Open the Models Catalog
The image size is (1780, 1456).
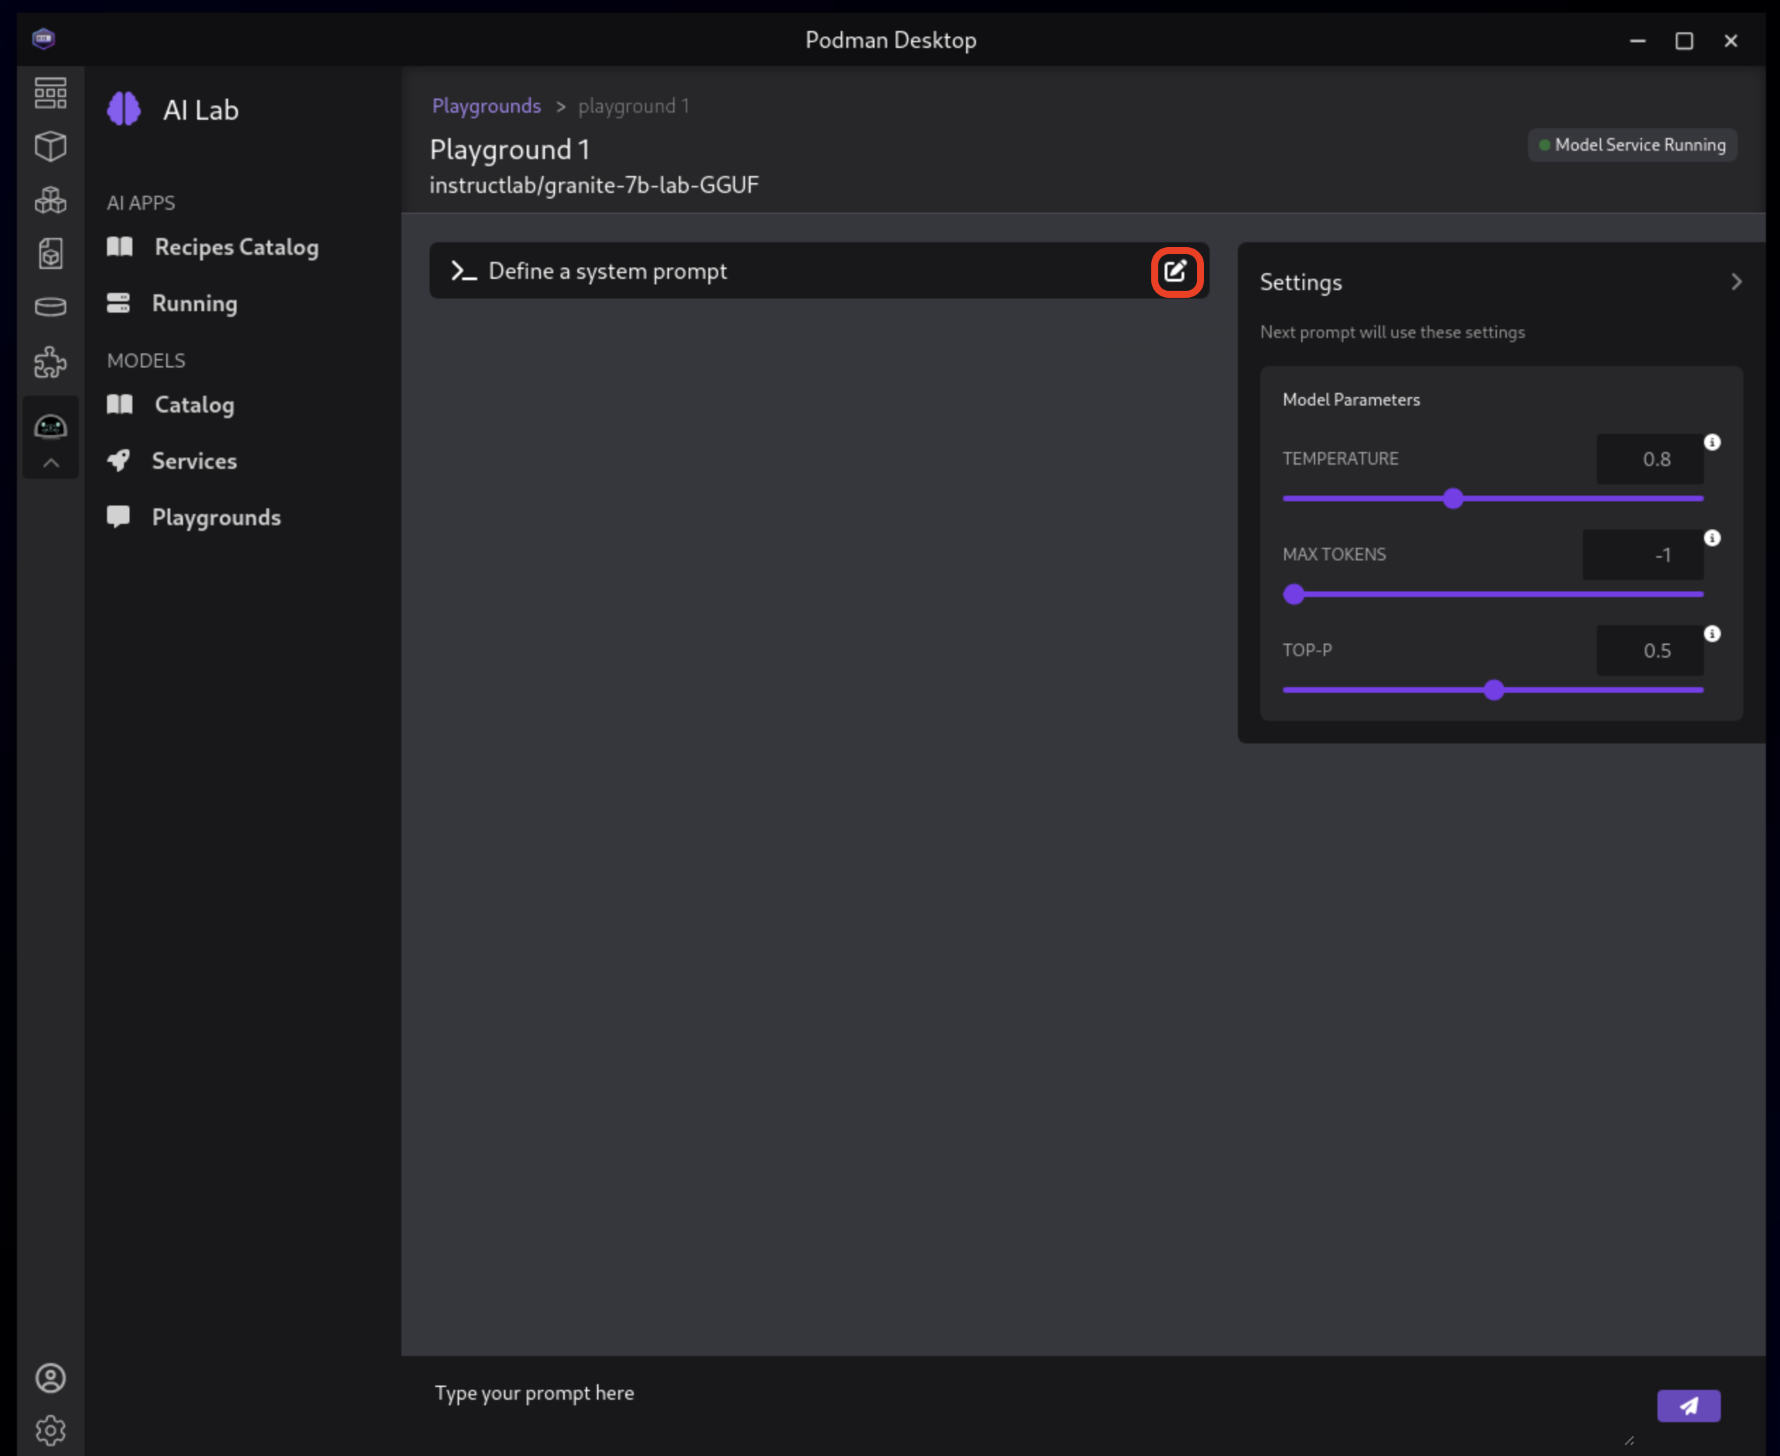(x=194, y=403)
